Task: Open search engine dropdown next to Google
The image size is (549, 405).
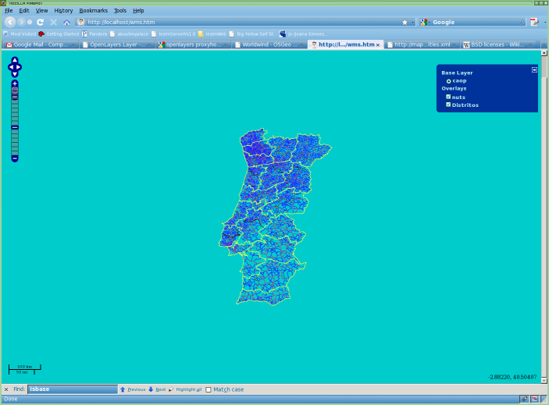Action: pyautogui.click(x=427, y=22)
